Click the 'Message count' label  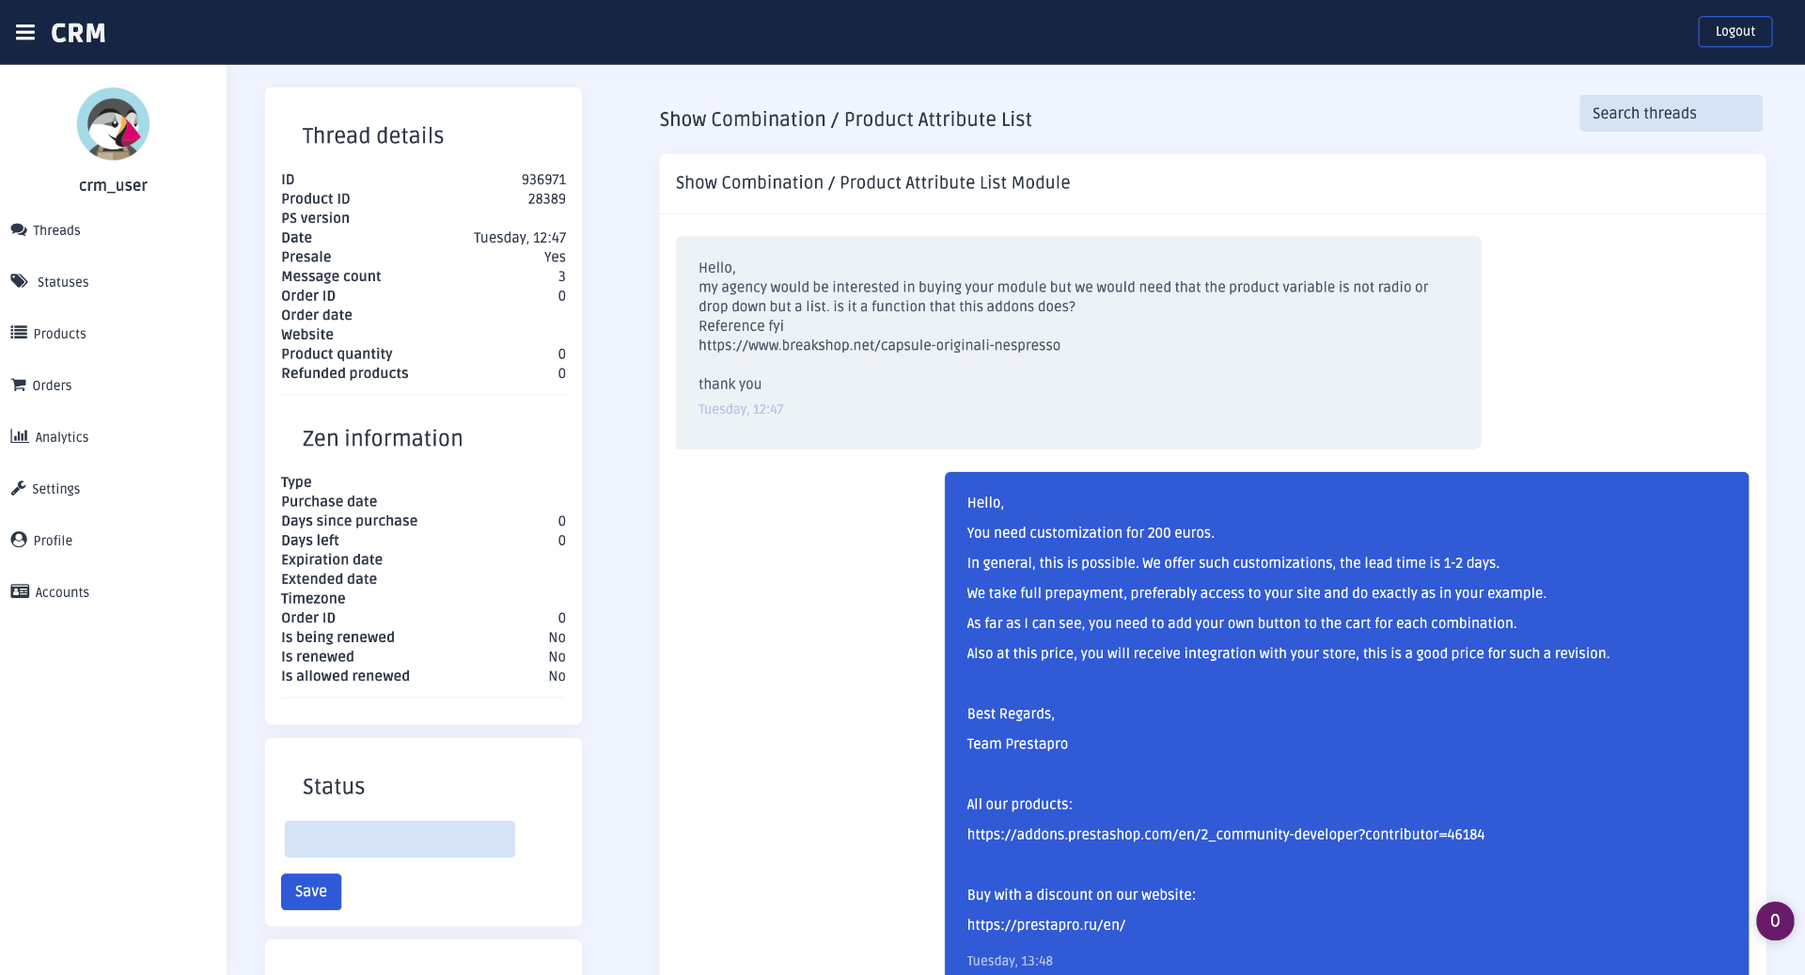point(331,276)
